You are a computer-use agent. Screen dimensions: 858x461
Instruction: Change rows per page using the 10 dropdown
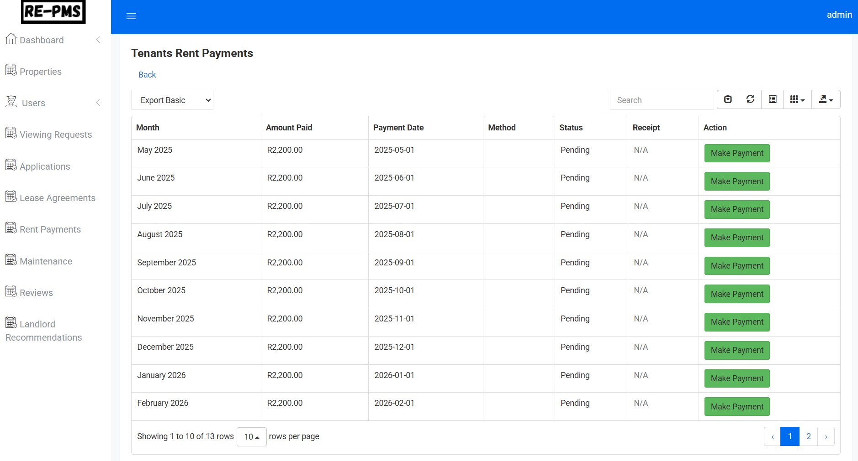pos(251,436)
